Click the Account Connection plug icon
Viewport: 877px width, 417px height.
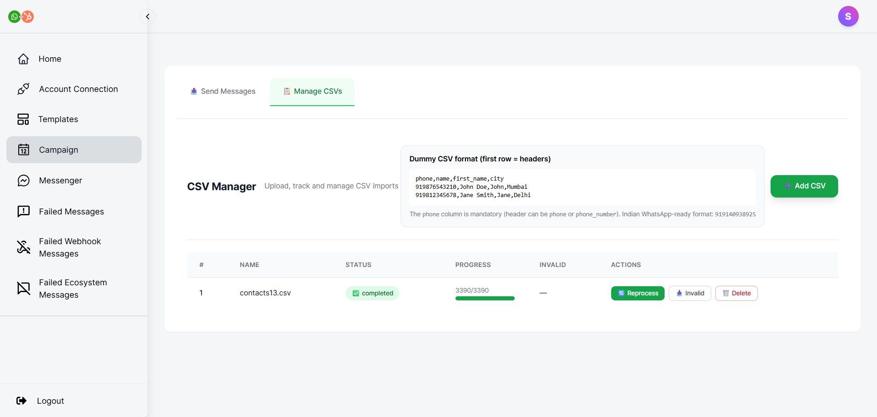[23, 89]
